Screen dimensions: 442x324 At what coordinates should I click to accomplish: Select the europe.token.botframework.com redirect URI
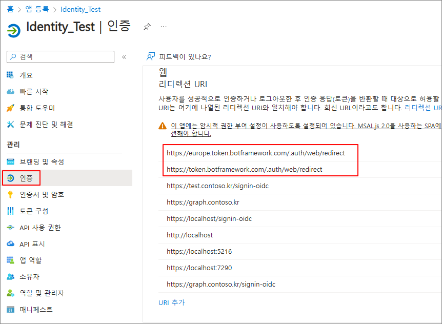pos(256,153)
